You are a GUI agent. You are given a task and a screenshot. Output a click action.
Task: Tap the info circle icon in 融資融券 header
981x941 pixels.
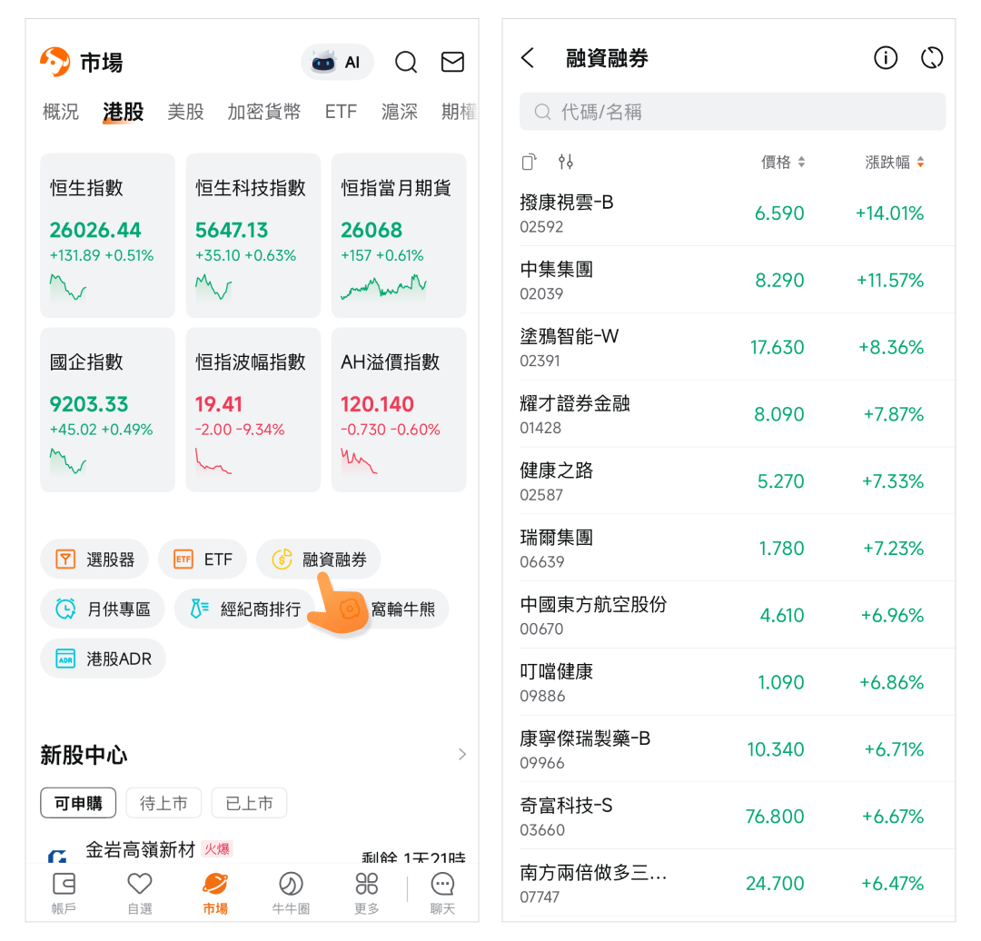(885, 58)
